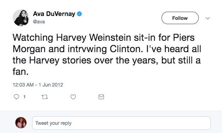Open the tweet options chevron menu

(208, 18)
